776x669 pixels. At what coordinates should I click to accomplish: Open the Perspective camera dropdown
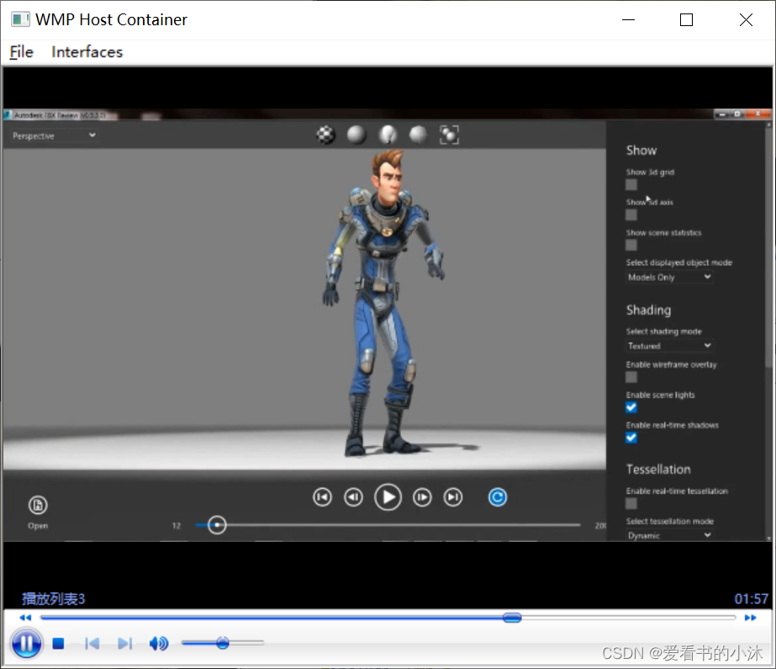[54, 135]
